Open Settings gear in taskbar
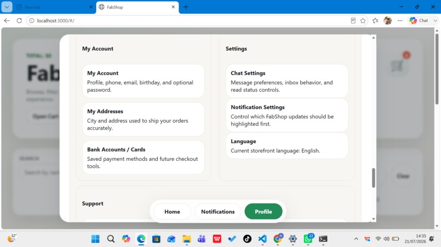441x247 pixels. 293,239
